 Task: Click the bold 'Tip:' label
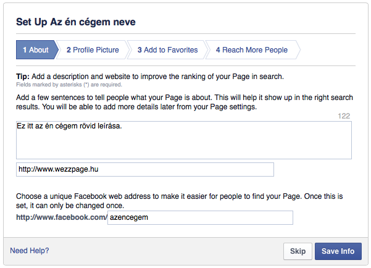point(23,77)
